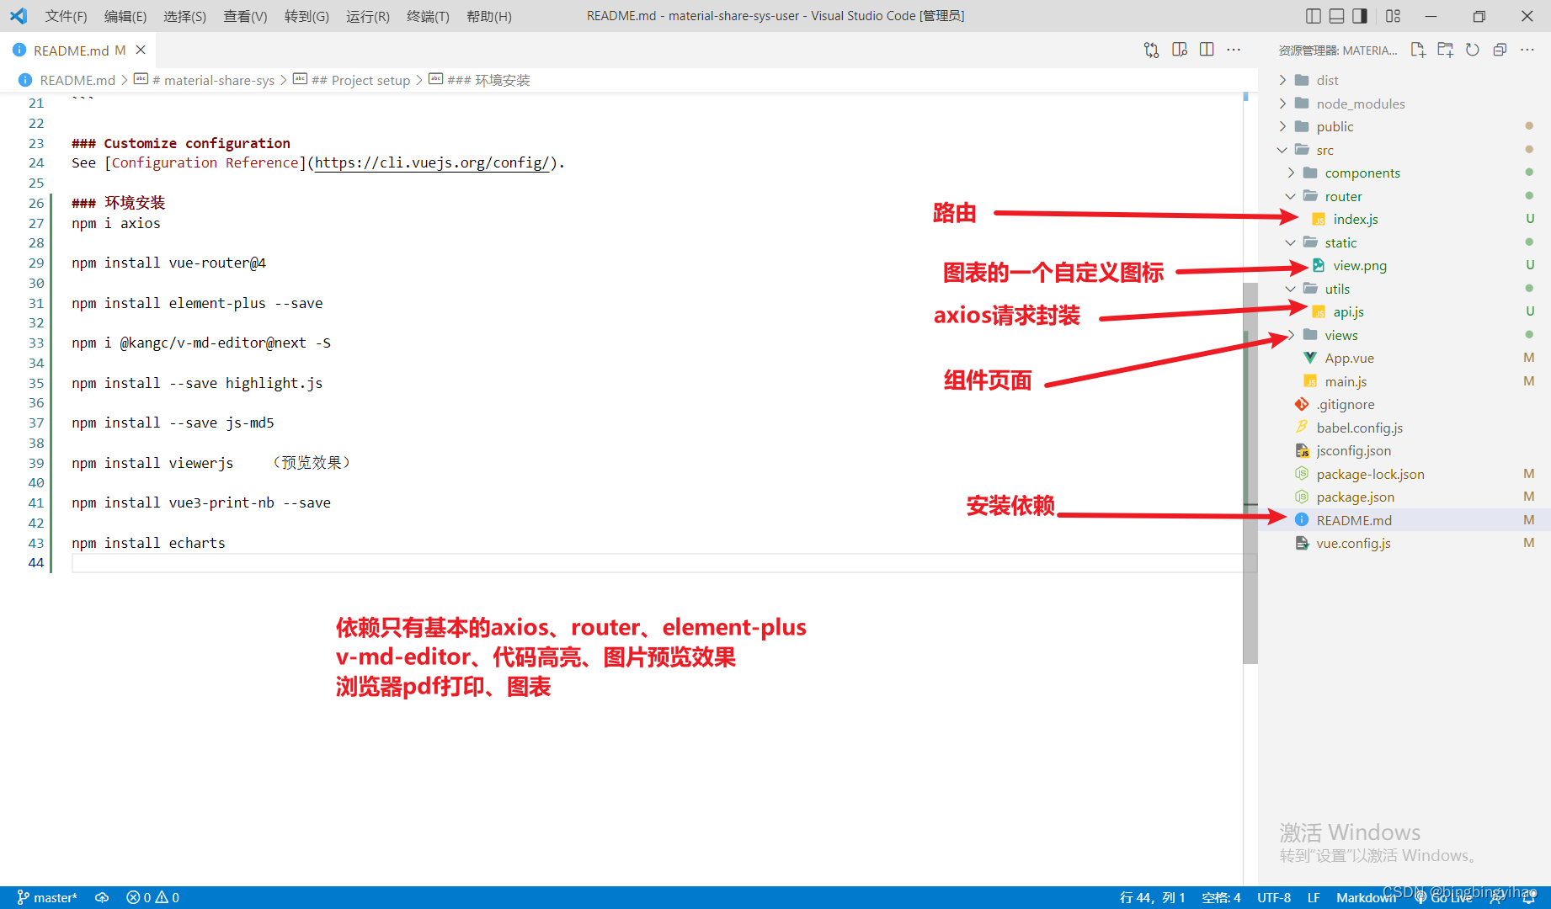Click line 44 column 1 indicator
The height and width of the screenshot is (909, 1551).
[1152, 897]
